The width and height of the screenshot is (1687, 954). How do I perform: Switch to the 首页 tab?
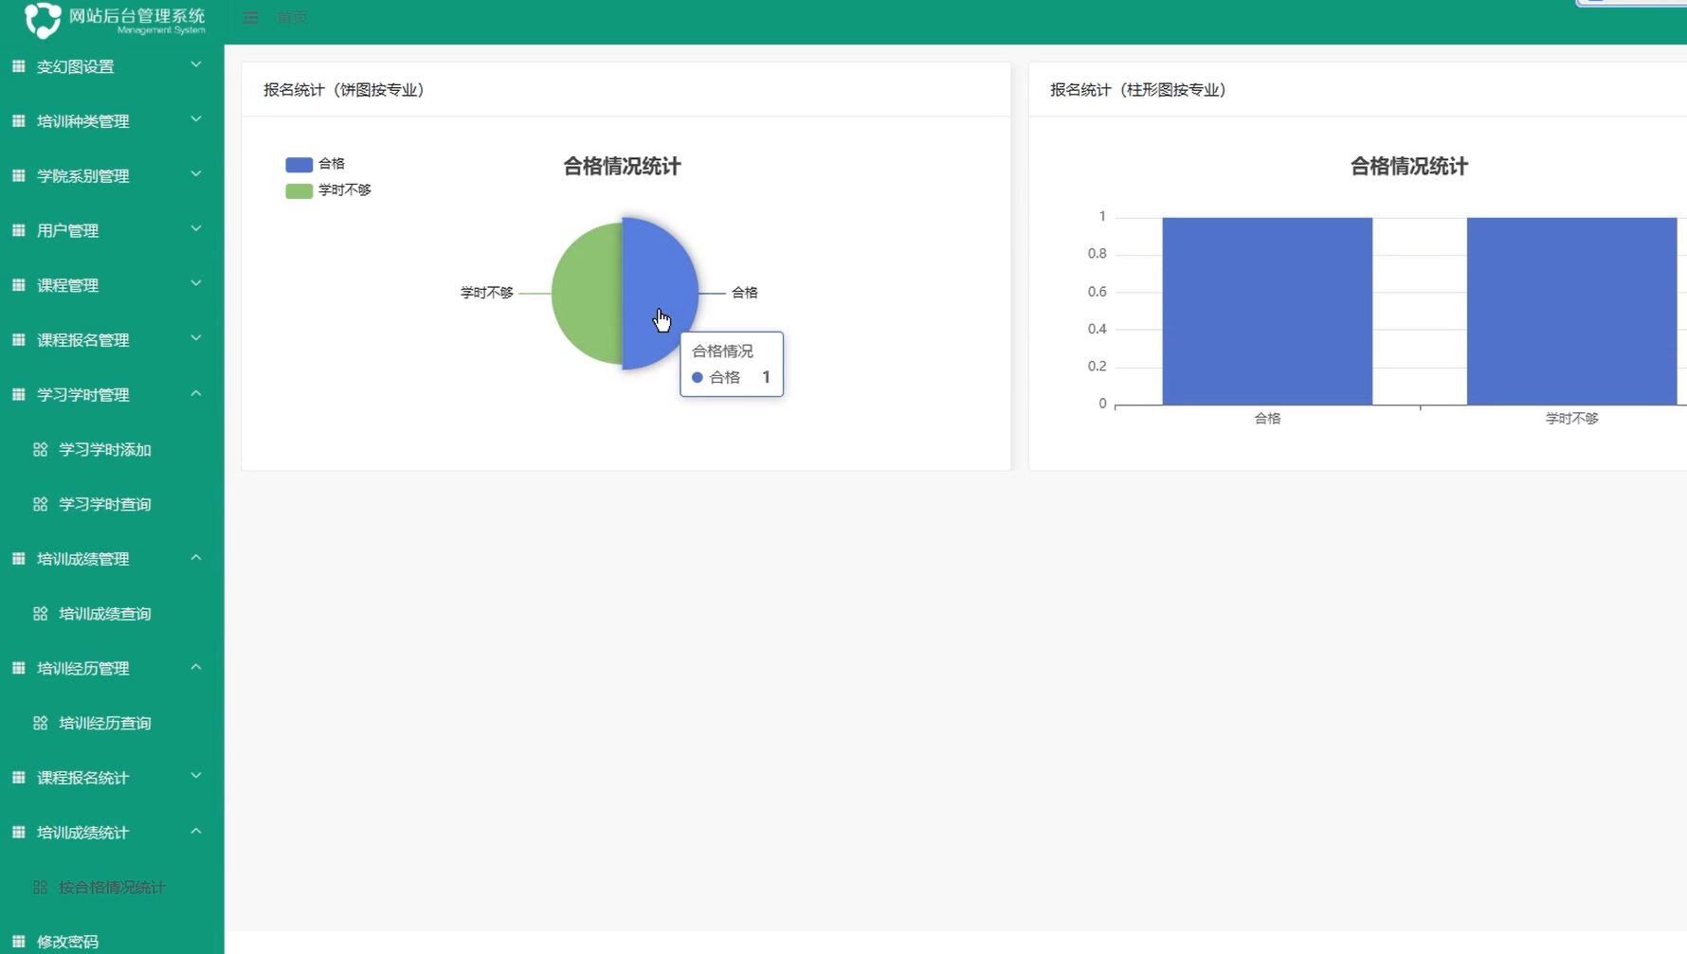290,17
